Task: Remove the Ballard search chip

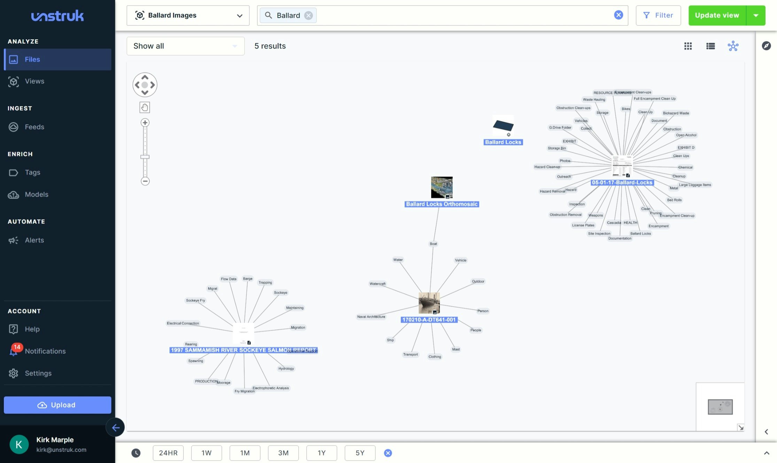Action: (309, 16)
